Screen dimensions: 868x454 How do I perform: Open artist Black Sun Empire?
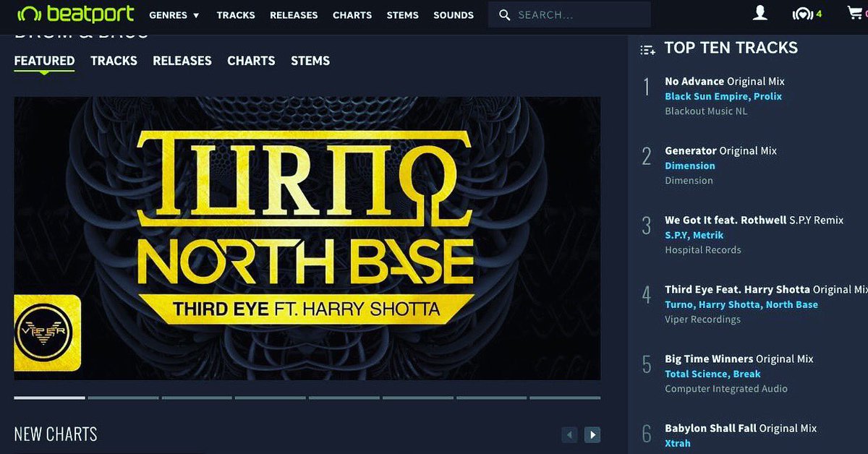pyautogui.click(x=707, y=96)
